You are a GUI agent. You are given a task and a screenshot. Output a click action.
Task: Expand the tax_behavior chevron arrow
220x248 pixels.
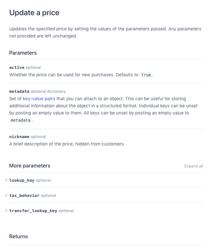tap(6, 195)
